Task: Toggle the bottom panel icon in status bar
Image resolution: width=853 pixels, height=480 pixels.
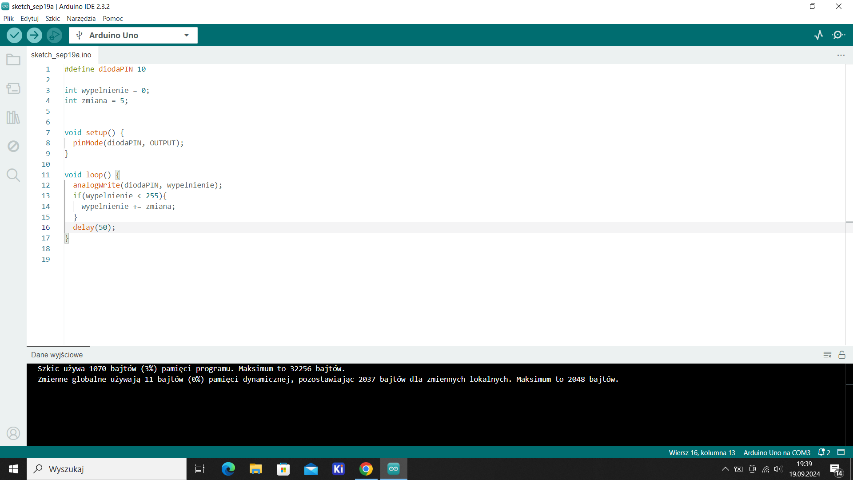Action: [841, 452]
